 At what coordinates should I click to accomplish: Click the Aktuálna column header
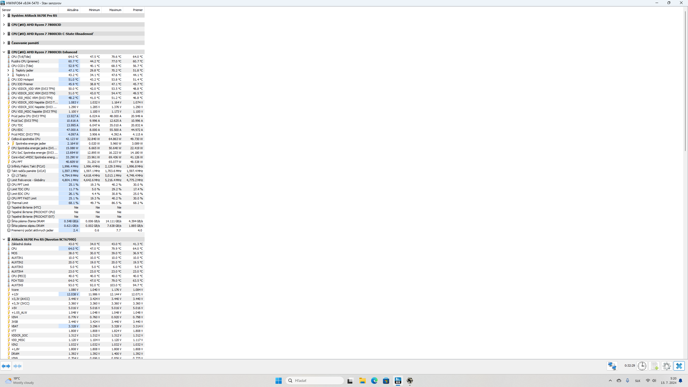tap(73, 10)
